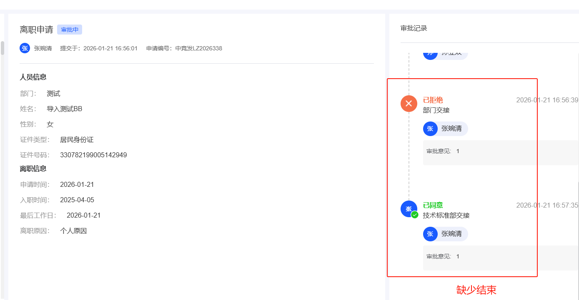This screenshot has width=579, height=300.
Task: Click the red rejected X icon
Action: [x=409, y=104]
